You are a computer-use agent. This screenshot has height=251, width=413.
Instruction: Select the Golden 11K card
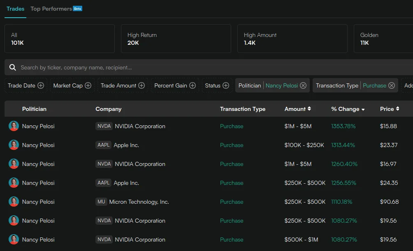tap(383, 39)
